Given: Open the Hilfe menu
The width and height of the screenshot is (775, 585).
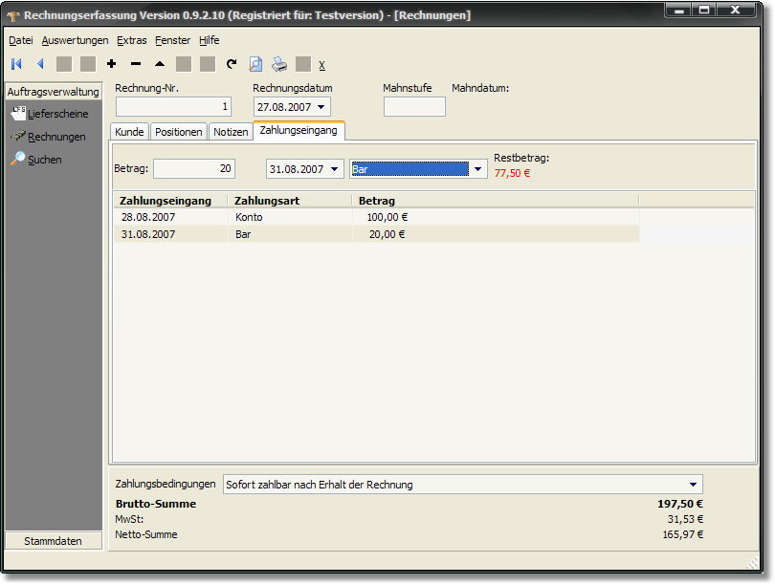Looking at the screenshot, I should (x=210, y=40).
